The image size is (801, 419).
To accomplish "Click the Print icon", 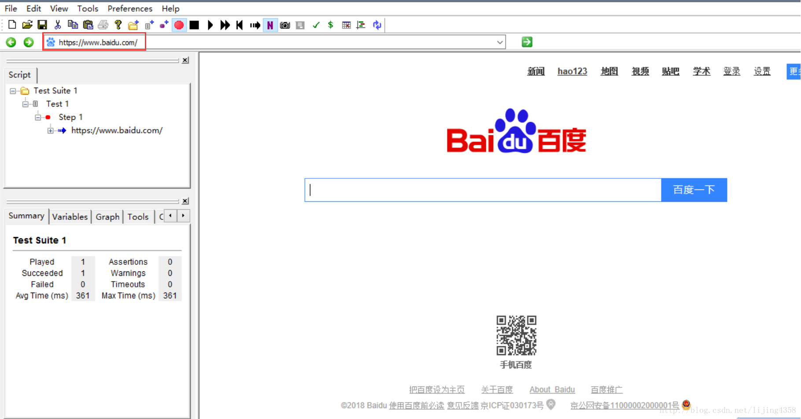I will [x=103, y=25].
